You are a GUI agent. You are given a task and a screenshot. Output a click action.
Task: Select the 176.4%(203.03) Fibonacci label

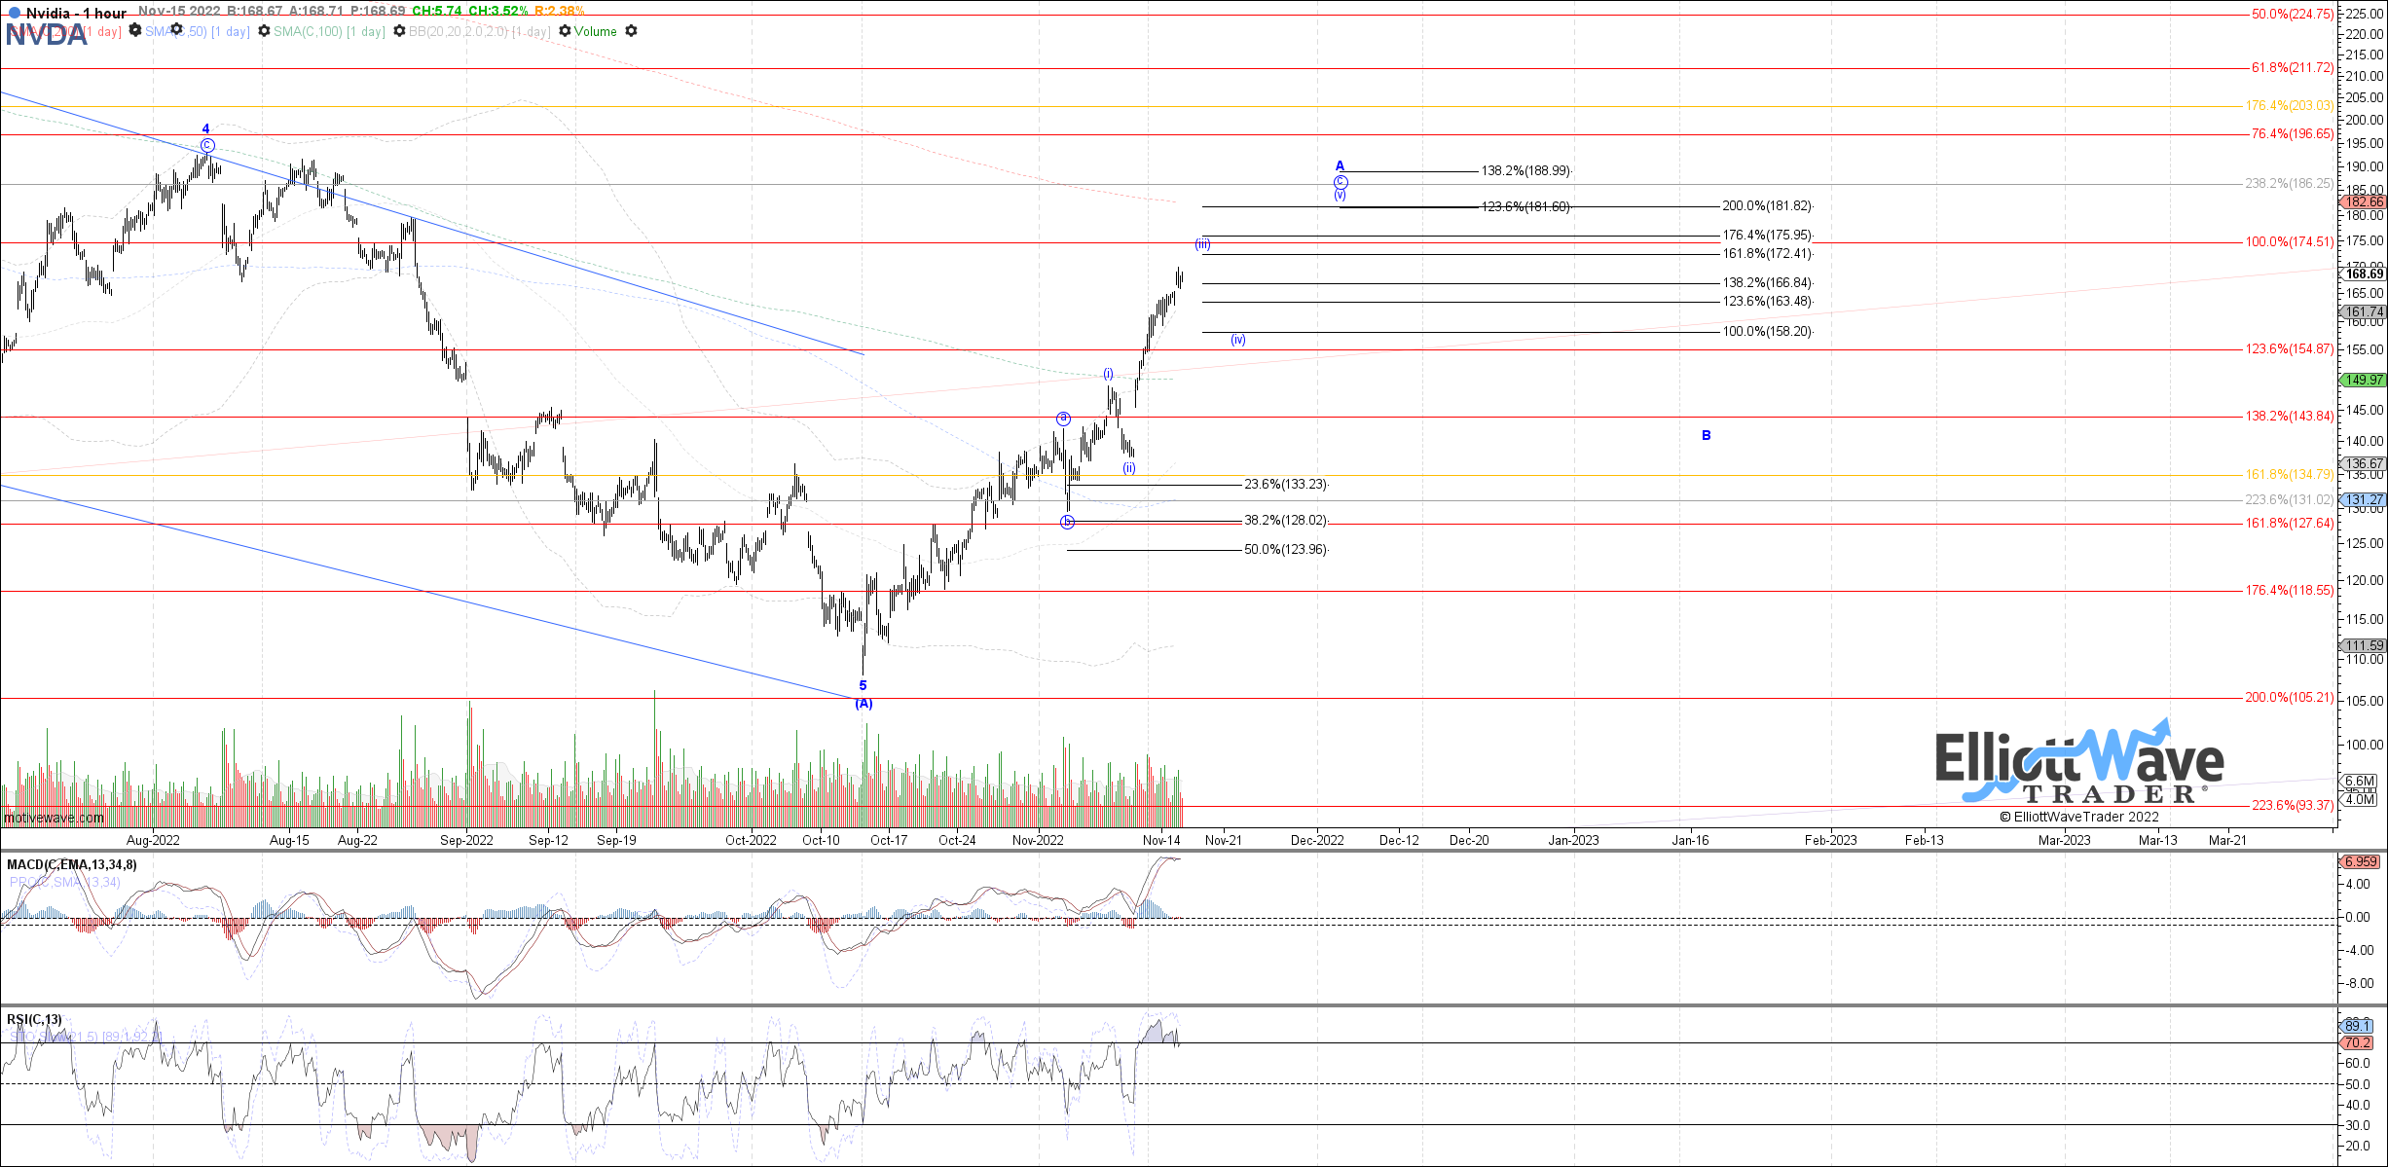pos(2290,105)
